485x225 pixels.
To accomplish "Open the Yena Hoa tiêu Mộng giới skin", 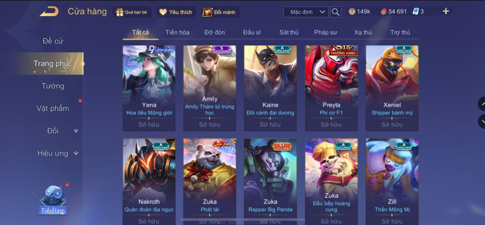I will [x=149, y=88].
